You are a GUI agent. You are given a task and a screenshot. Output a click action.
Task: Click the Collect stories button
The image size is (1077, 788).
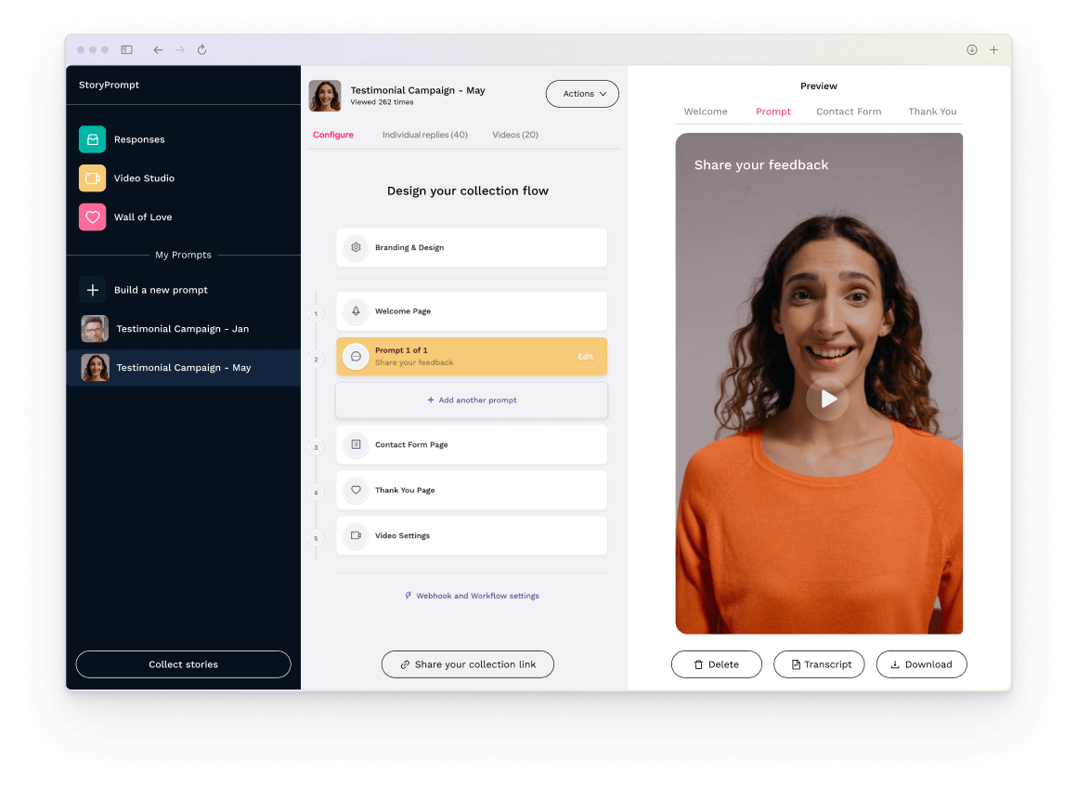coord(184,665)
